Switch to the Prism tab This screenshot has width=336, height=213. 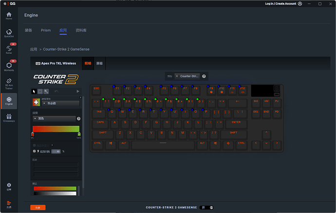(46, 30)
